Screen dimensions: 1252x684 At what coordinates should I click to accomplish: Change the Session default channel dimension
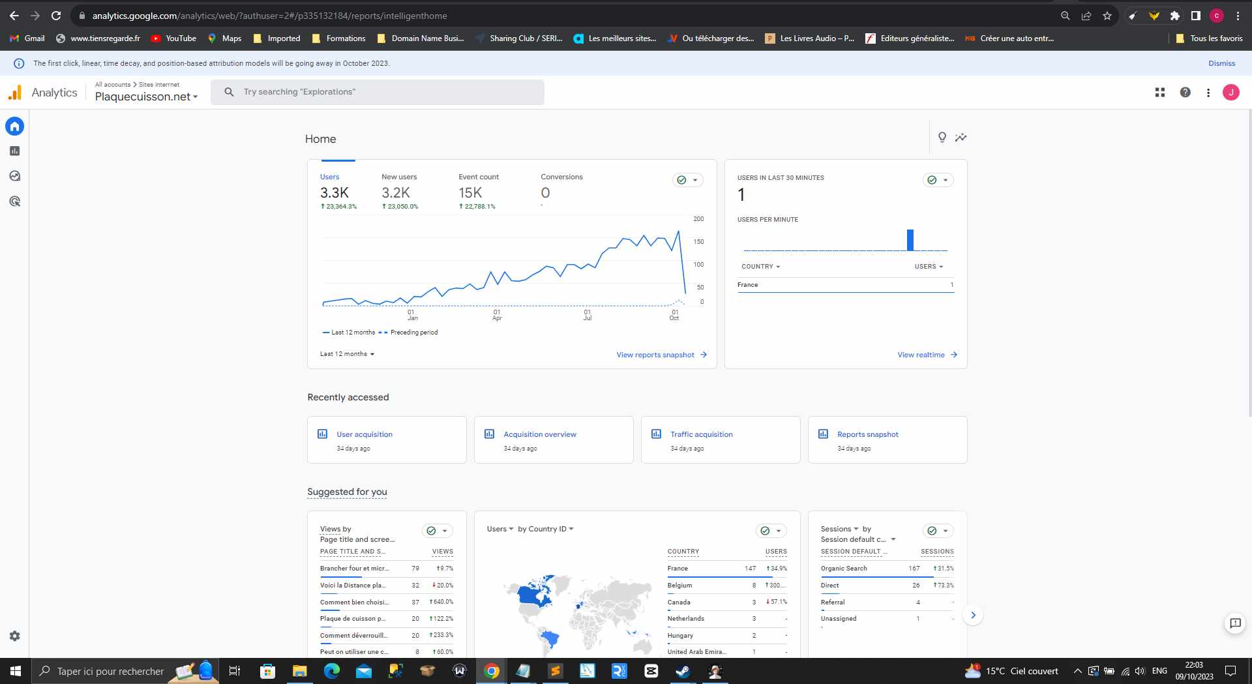(x=858, y=539)
